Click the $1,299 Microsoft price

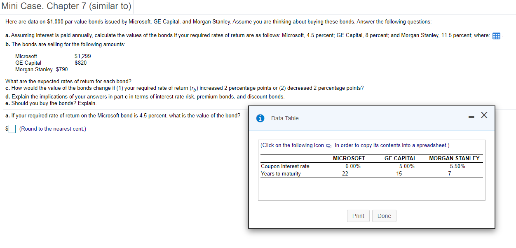83,56
